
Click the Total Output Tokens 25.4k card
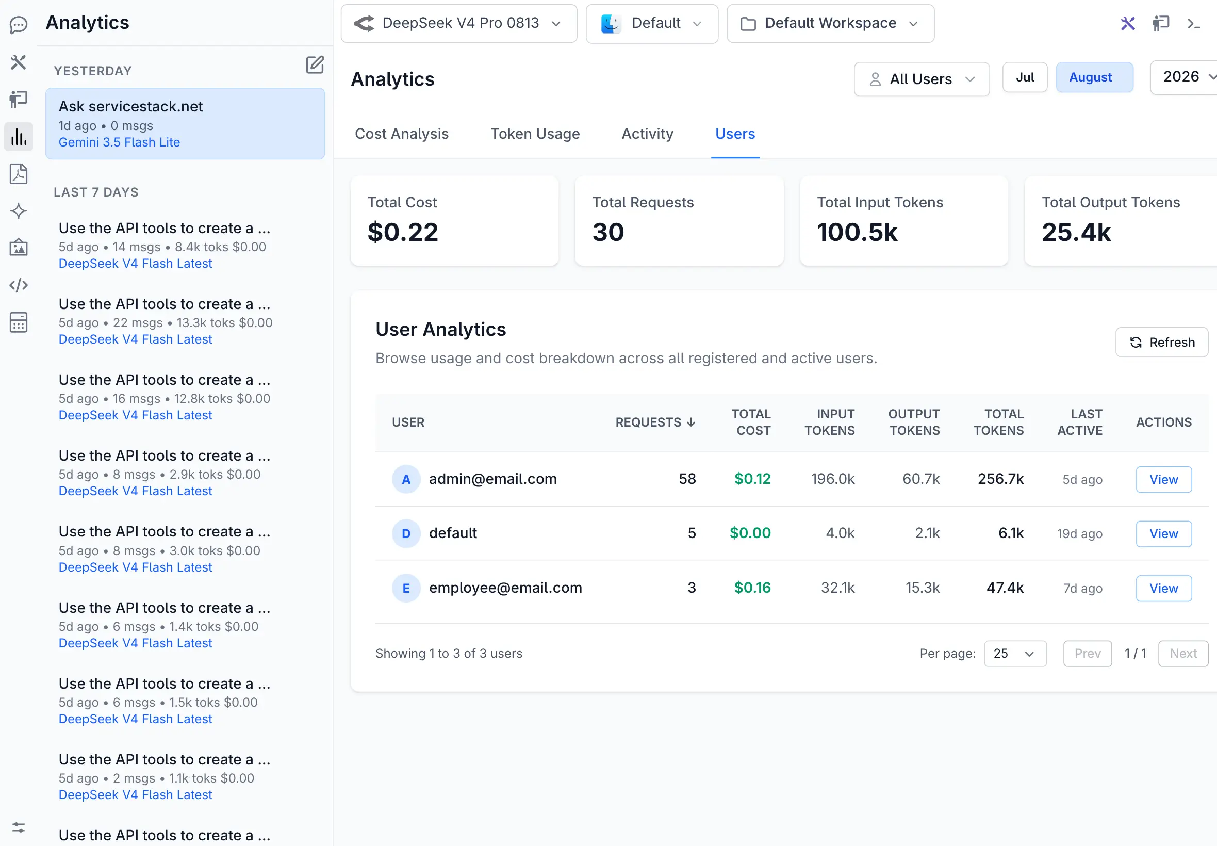tap(1121, 221)
